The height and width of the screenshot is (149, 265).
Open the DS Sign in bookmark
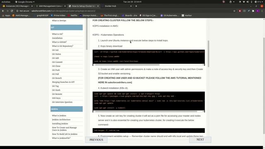148,15
